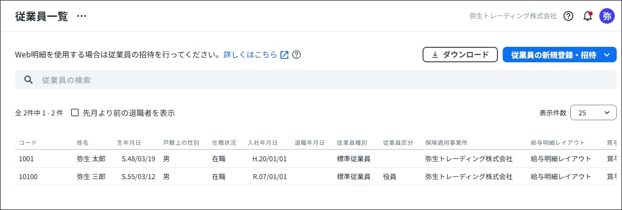Click the help icon beside the invitation notice
This screenshot has width=622, height=210.
pyautogui.click(x=297, y=55)
